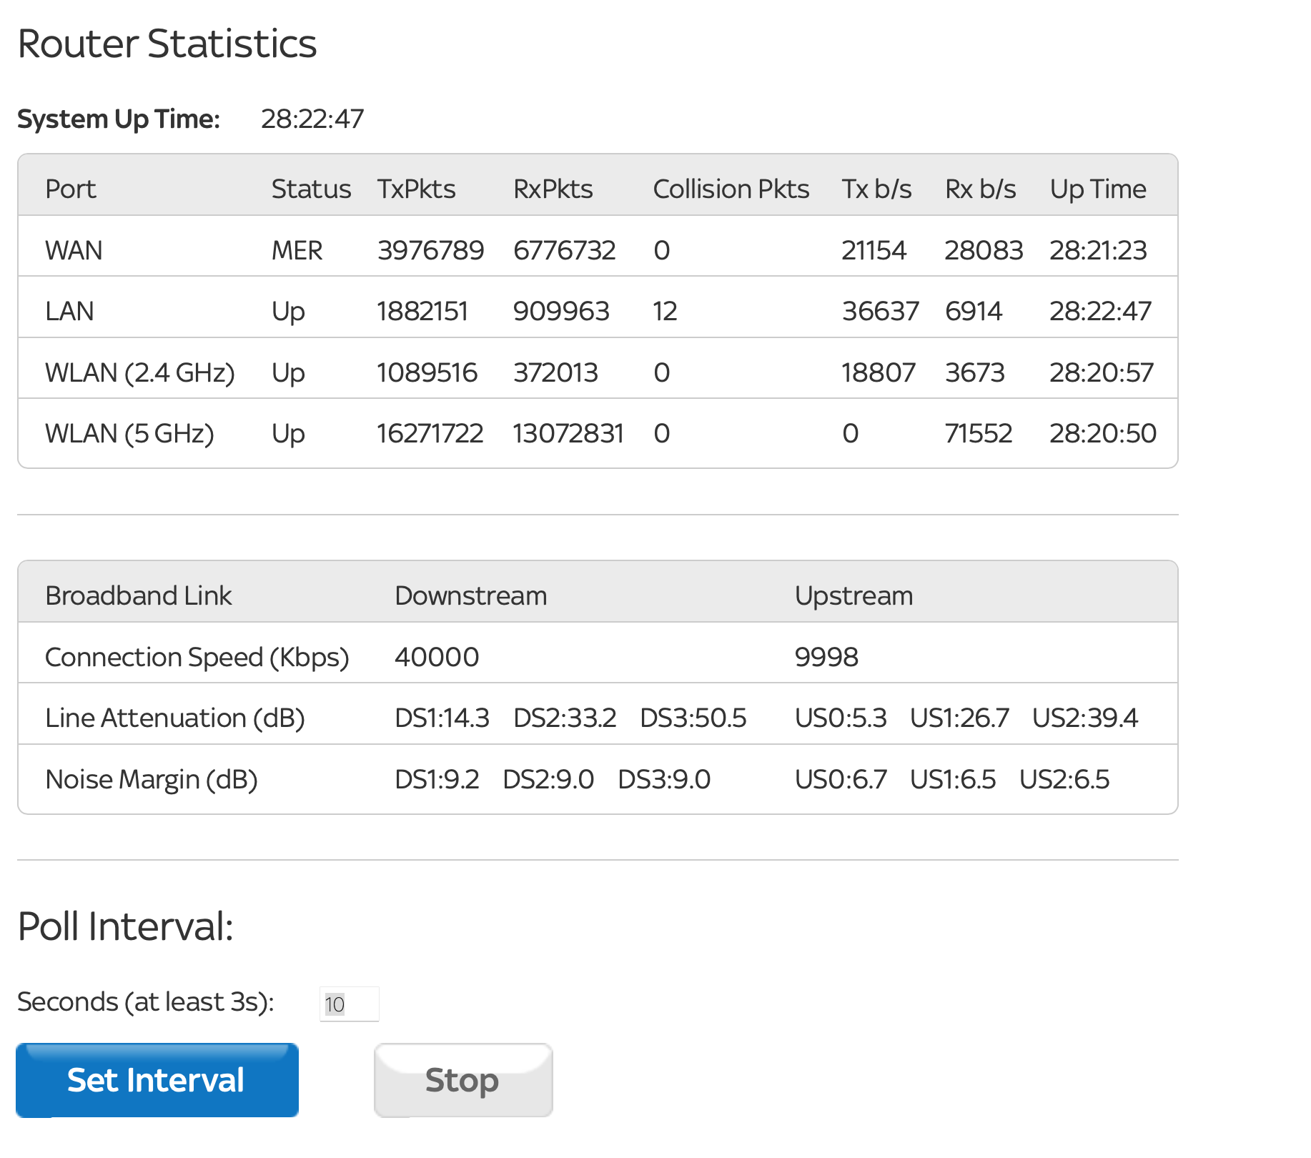Click the LAN port row label

[x=69, y=311]
